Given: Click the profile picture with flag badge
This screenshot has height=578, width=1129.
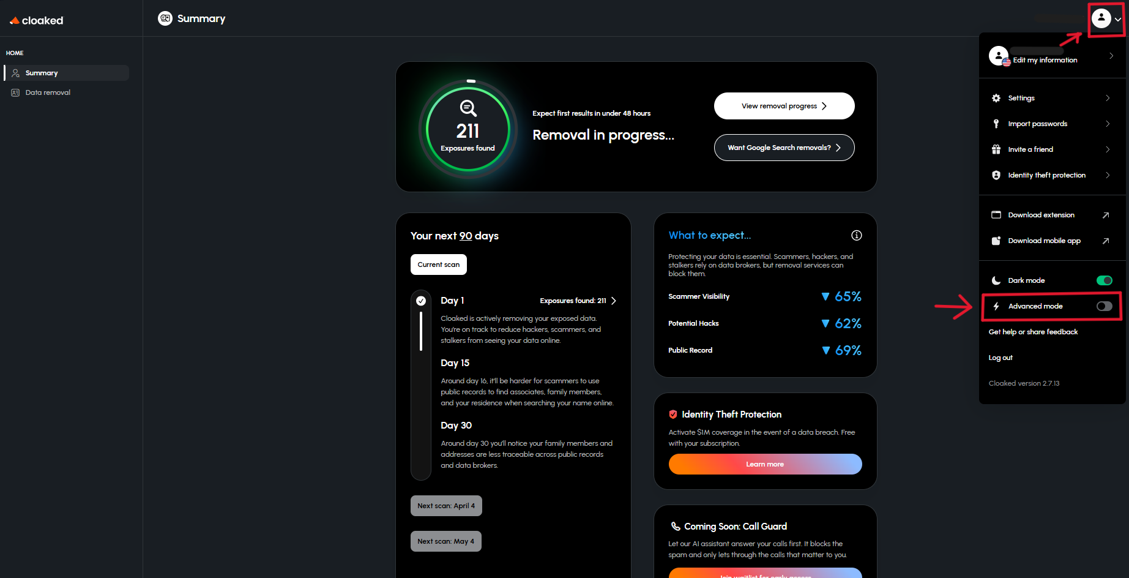Looking at the screenshot, I should (x=999, y=56).
